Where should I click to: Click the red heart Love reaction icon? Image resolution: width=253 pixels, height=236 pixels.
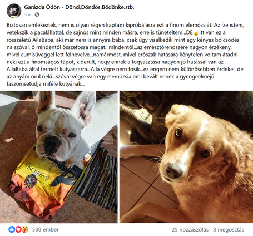(x=18, y=229)
